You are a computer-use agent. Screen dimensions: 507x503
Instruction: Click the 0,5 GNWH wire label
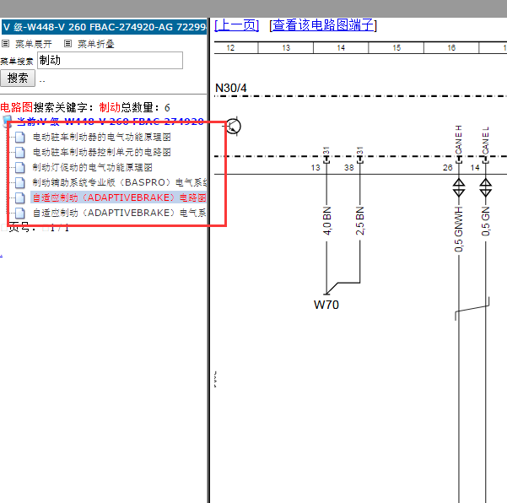tap(459, 229)
